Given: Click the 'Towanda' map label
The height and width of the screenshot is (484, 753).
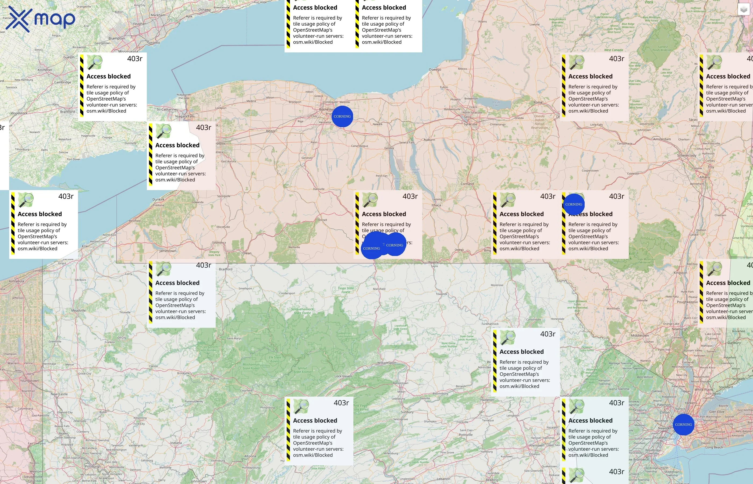Looking at the screenshot, I should point(441,294).
